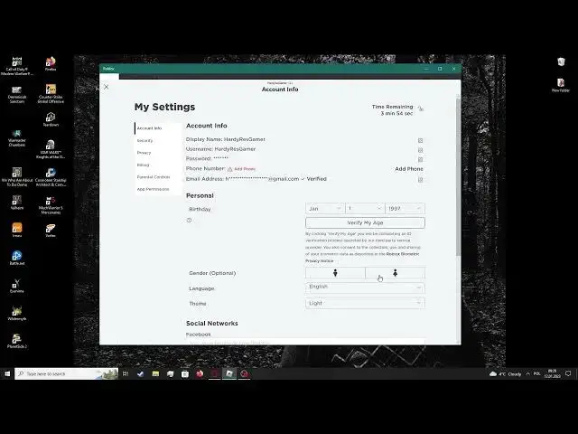Click the Windows taskbar search box
The image size is (578, 434).
(x=66, y=373)
